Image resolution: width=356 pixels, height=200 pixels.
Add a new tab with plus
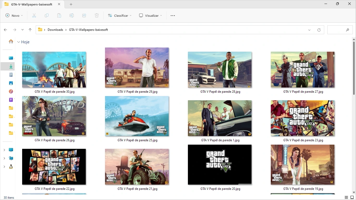click(71, 4)
